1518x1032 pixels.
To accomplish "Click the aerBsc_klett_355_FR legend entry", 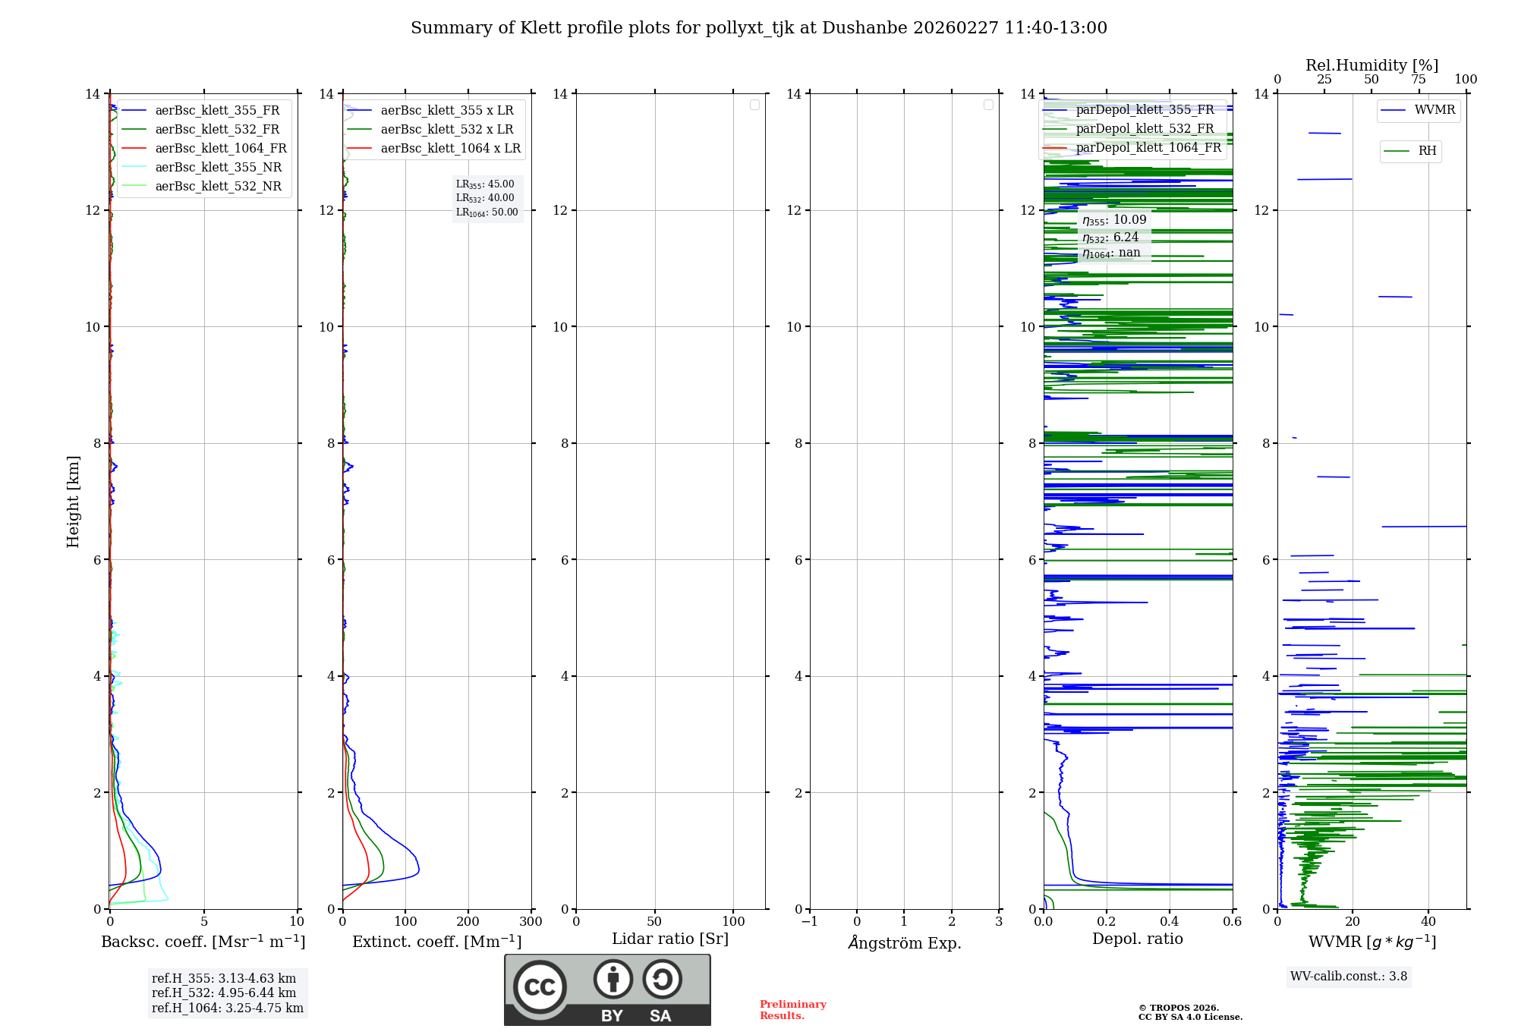I will click(x=217, y=111).
